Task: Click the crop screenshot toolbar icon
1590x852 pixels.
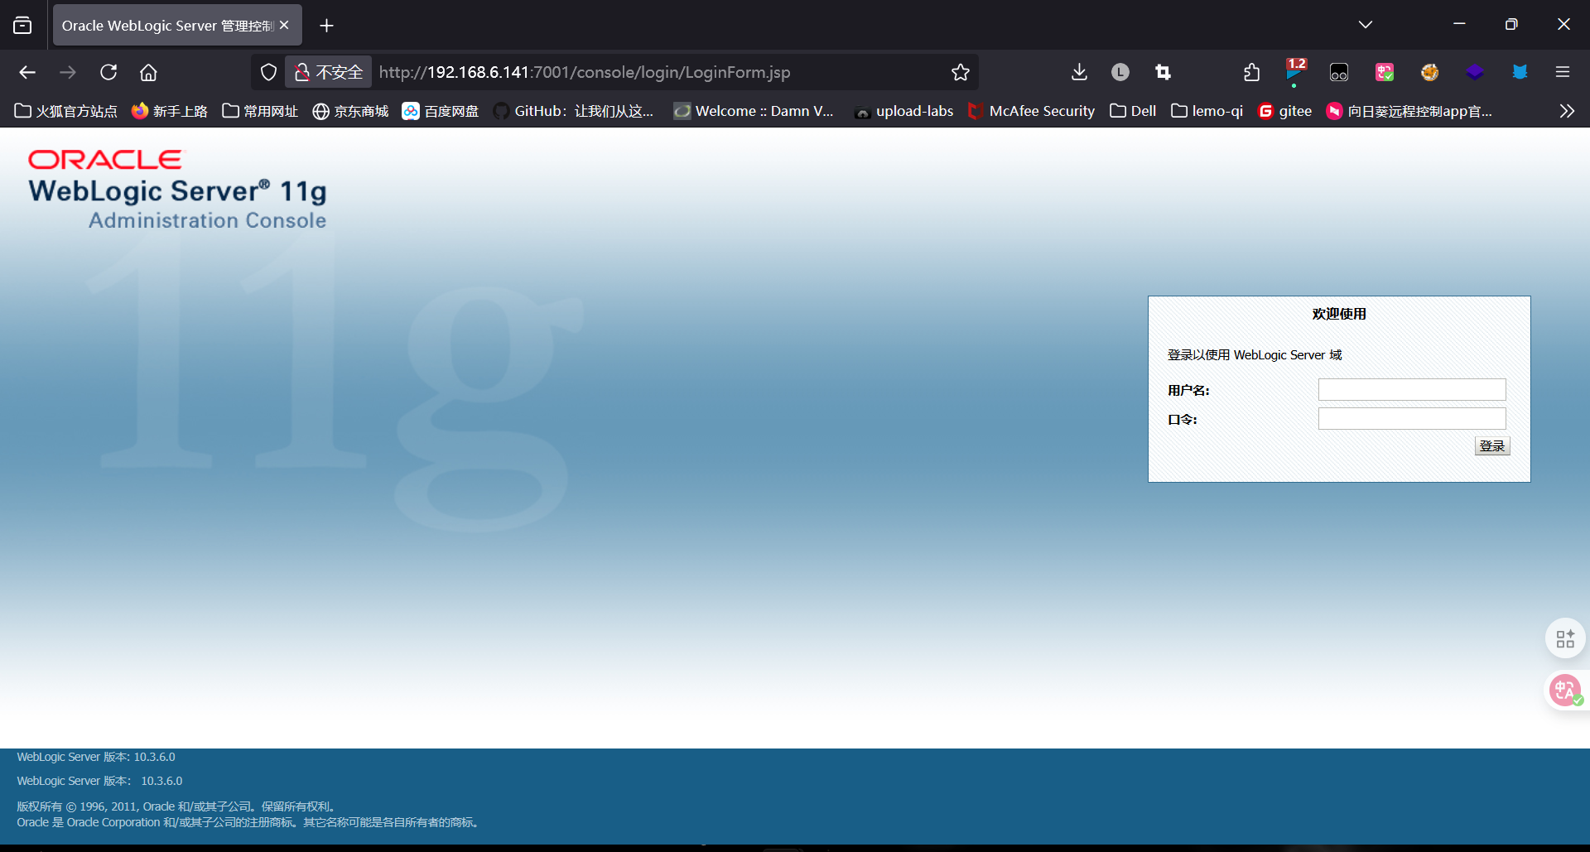Action: click(x=1163, y=72)
